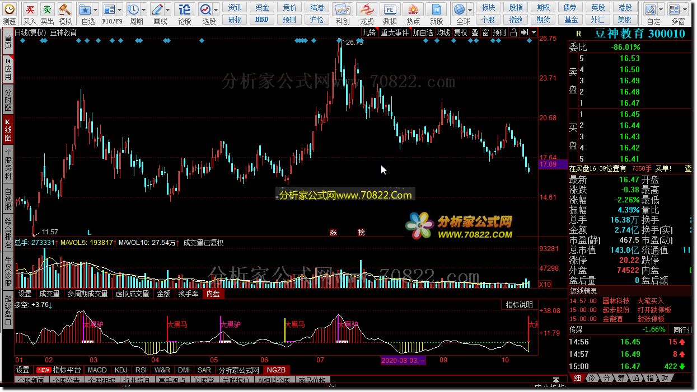The image size is (697, 392).
Task: Select the RSI indicator tab
Action: [x=141, y=370]
